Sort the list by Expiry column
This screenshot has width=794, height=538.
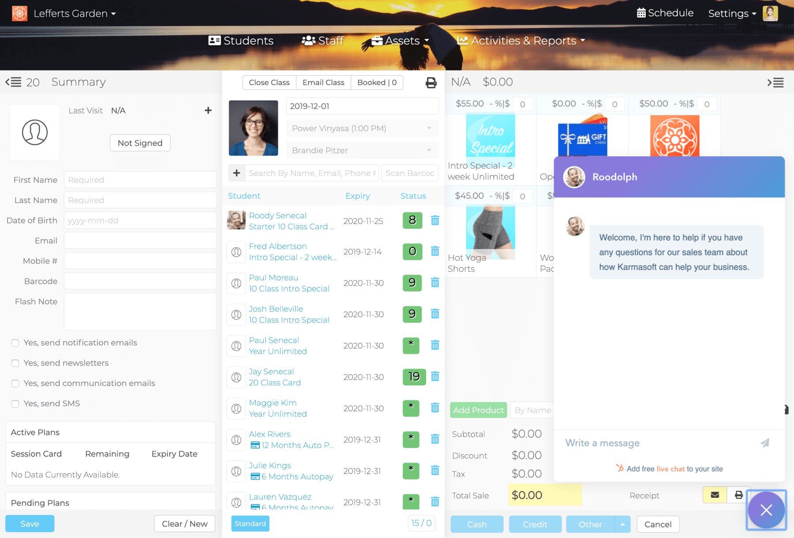point(357,196)
